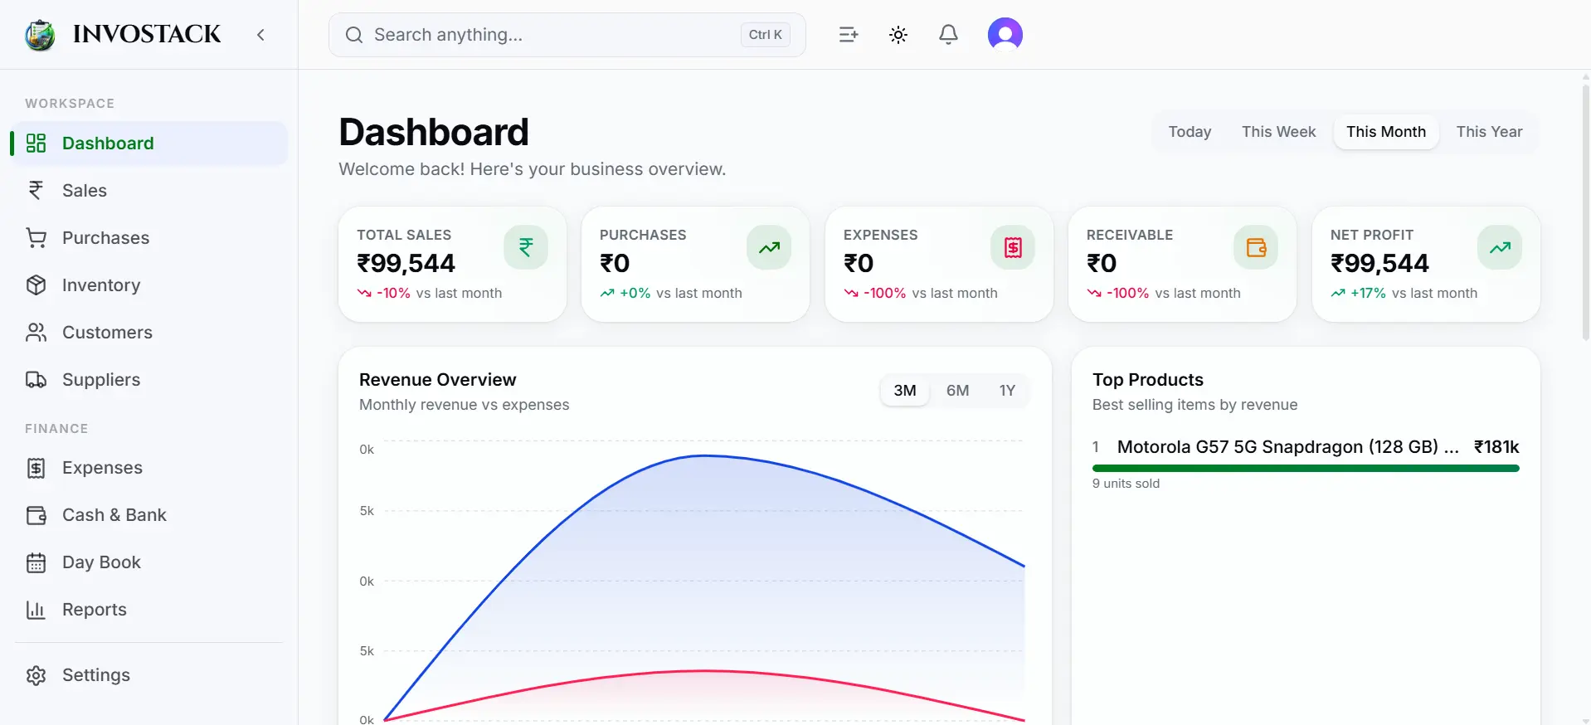Set the revenue chart range to 6M

click(x=957, y=391)
